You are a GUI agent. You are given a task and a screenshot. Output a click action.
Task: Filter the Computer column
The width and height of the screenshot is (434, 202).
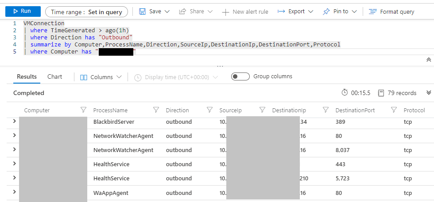(x=83, y=110)
